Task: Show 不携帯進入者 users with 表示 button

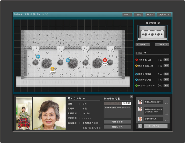Action: click(166, 60)
